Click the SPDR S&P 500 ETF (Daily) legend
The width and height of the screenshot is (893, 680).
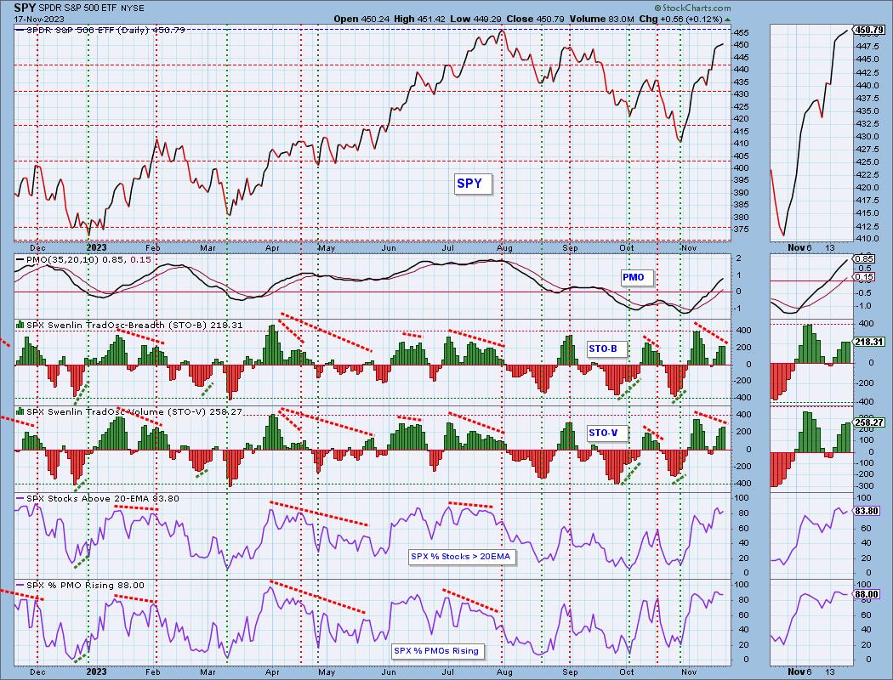point(100,30)
